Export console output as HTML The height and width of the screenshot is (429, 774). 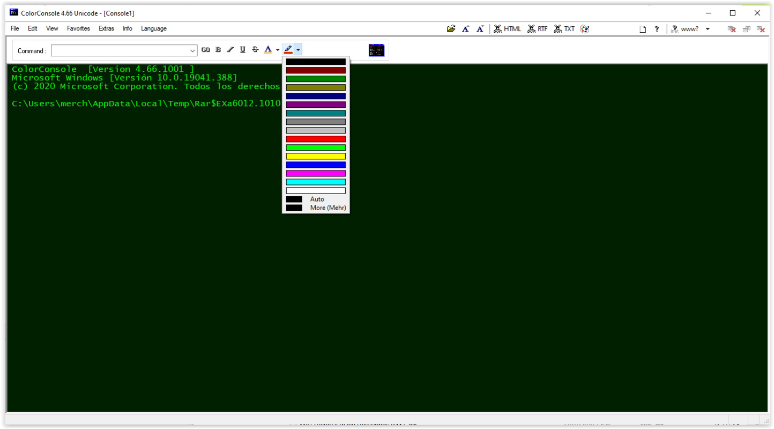(507, 29)
